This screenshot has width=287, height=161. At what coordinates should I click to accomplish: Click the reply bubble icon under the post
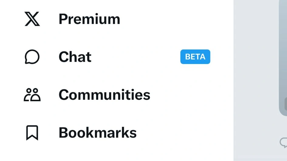[284, 142]
